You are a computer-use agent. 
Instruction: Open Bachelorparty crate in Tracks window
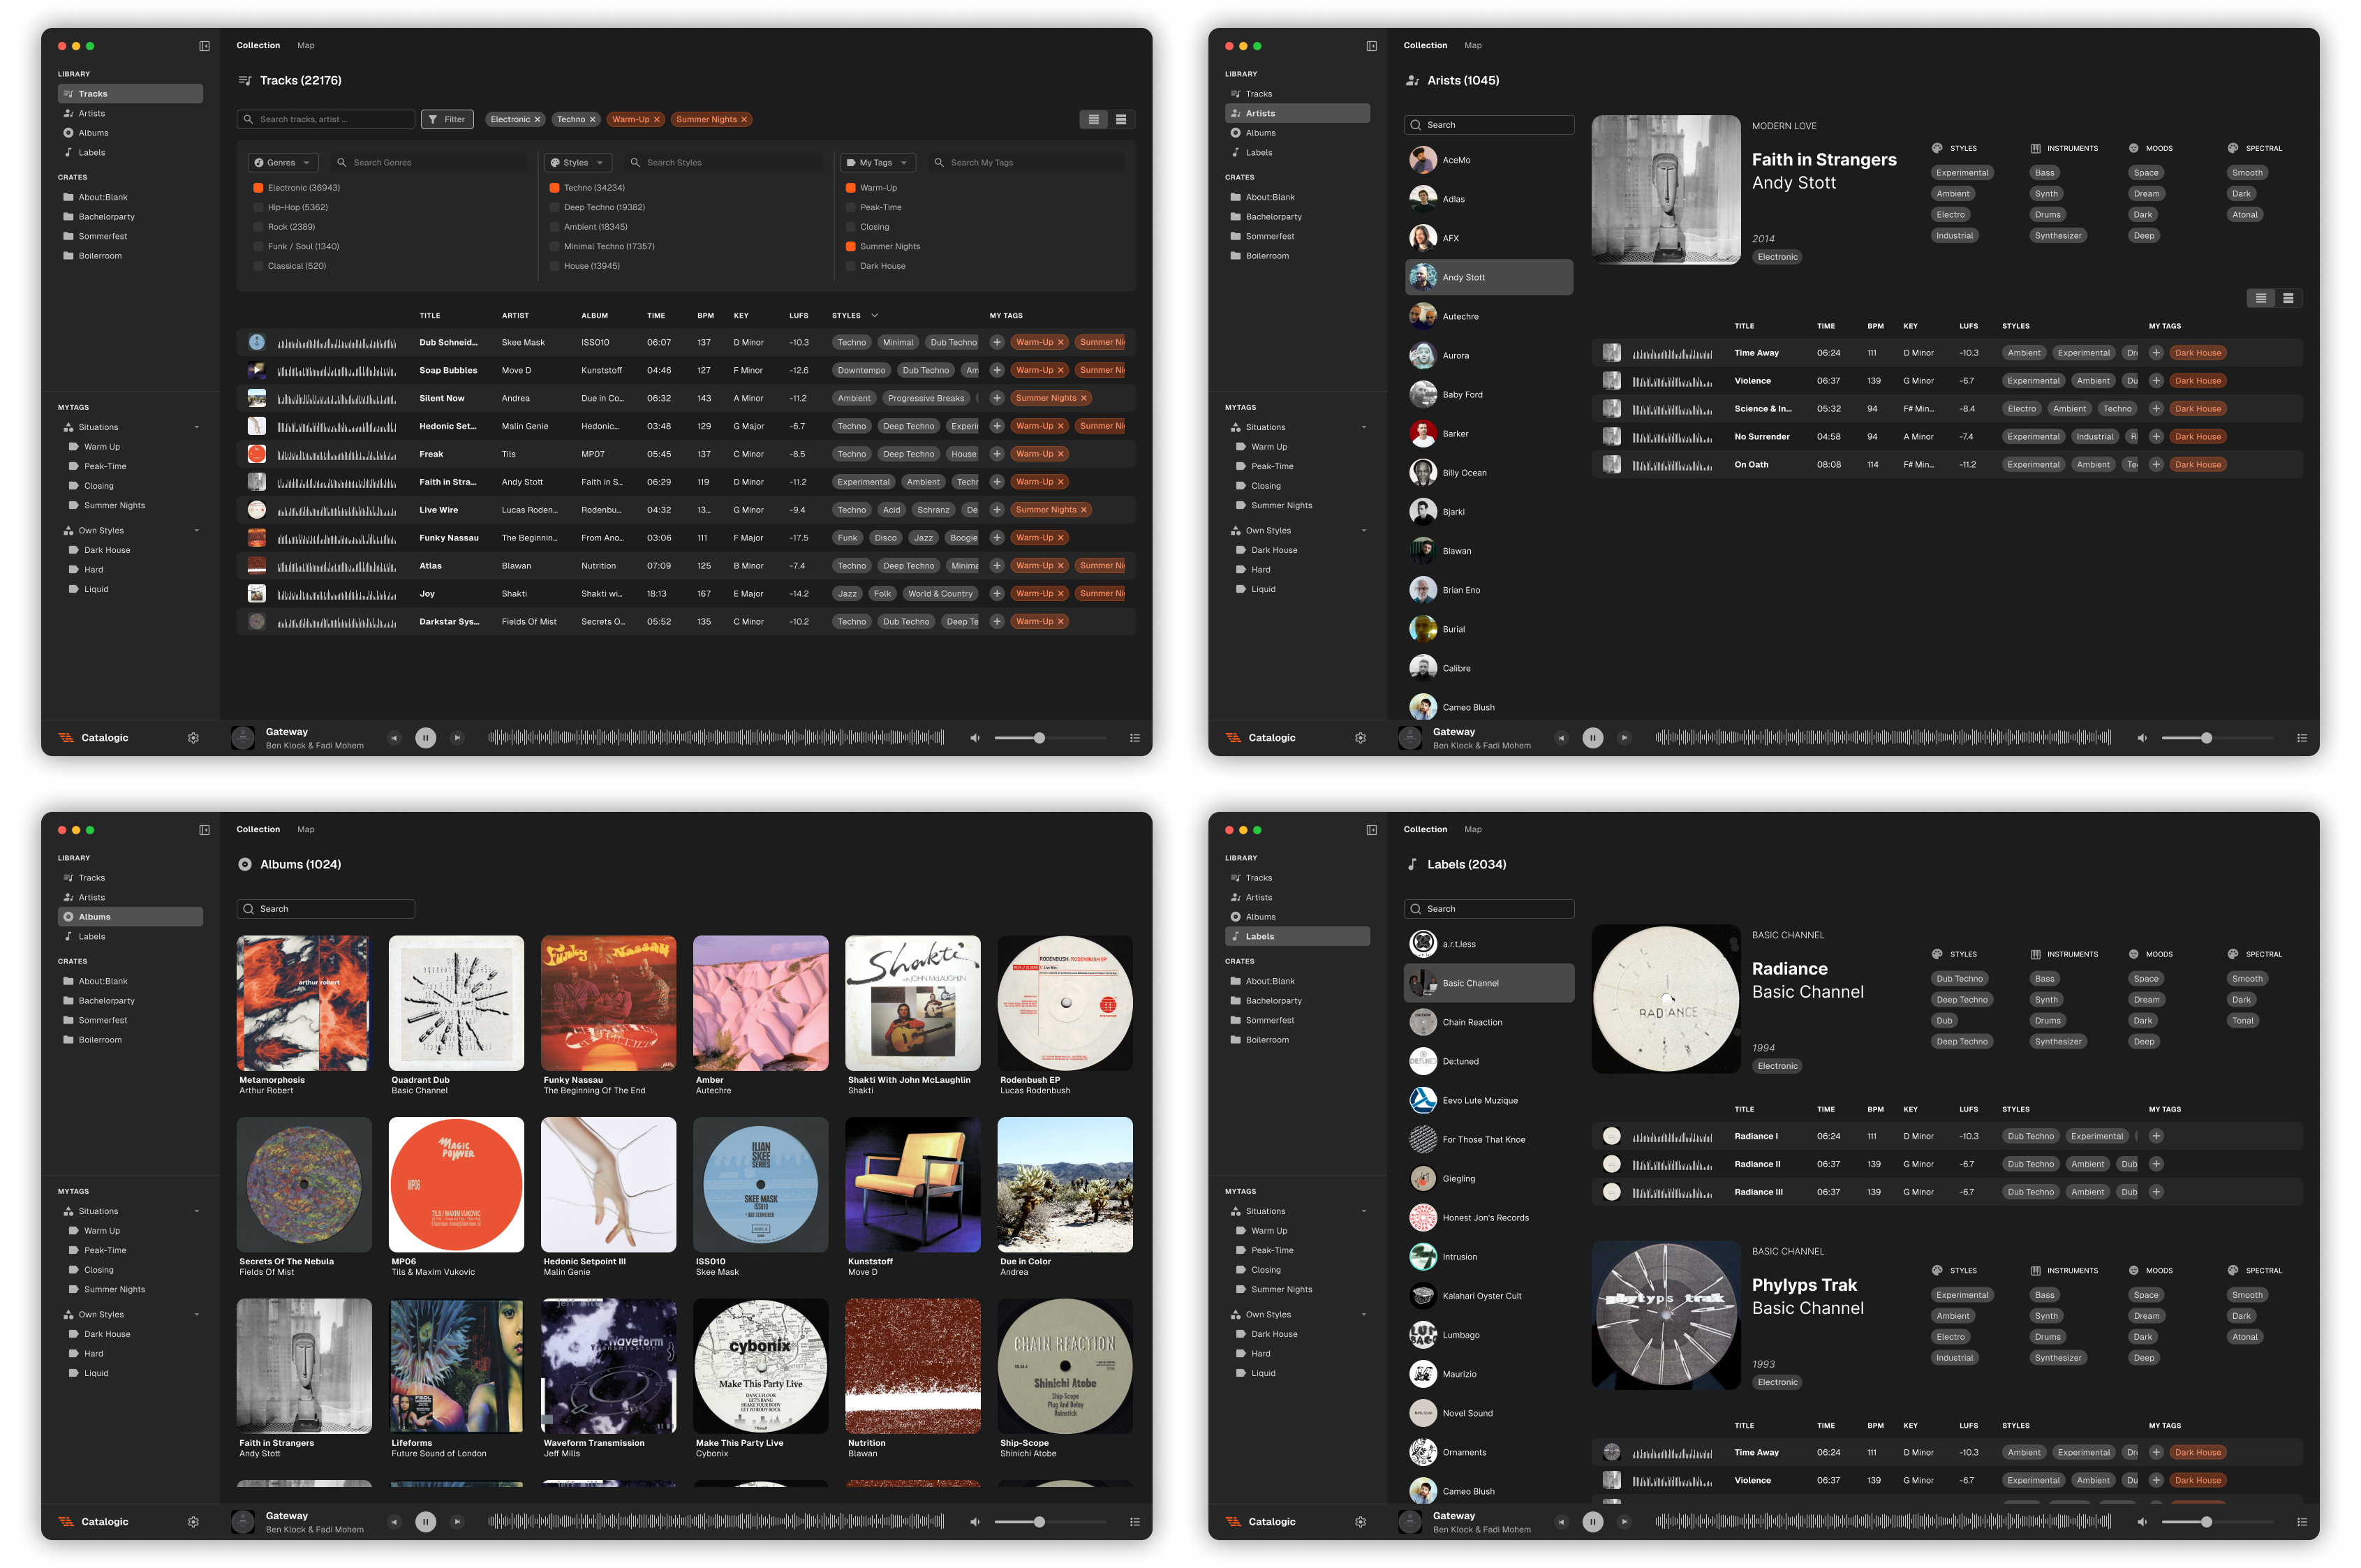click(x=130, y=217)
